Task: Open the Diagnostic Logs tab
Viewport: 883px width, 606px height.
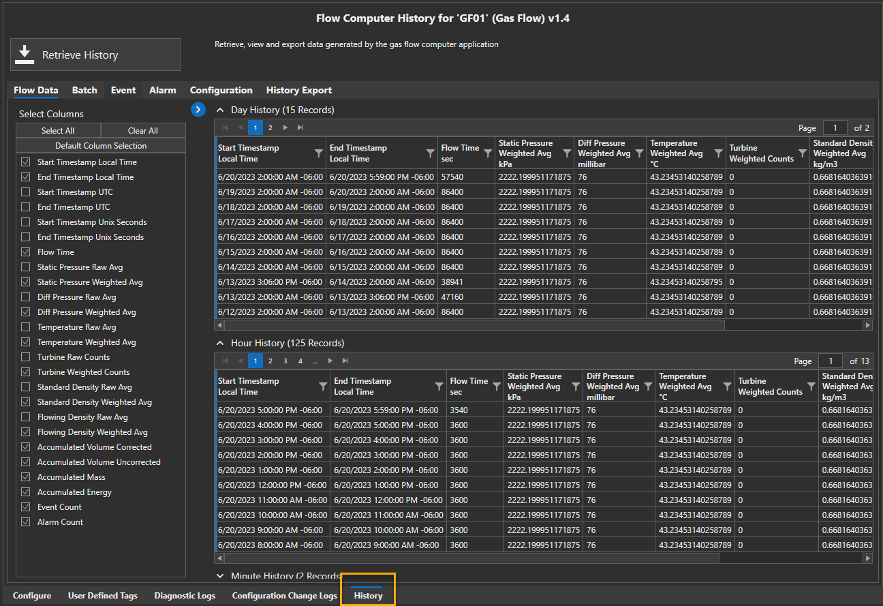Action: pyautogui.click(x=185, y=596)
